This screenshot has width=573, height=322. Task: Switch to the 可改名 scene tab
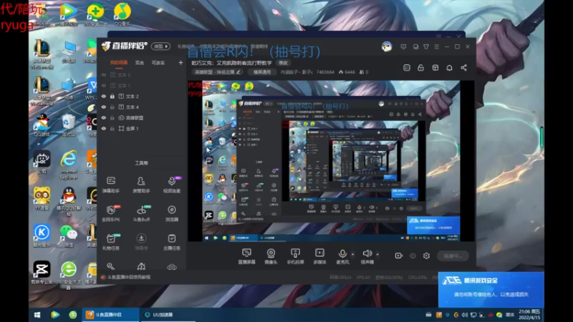(158, 63)
